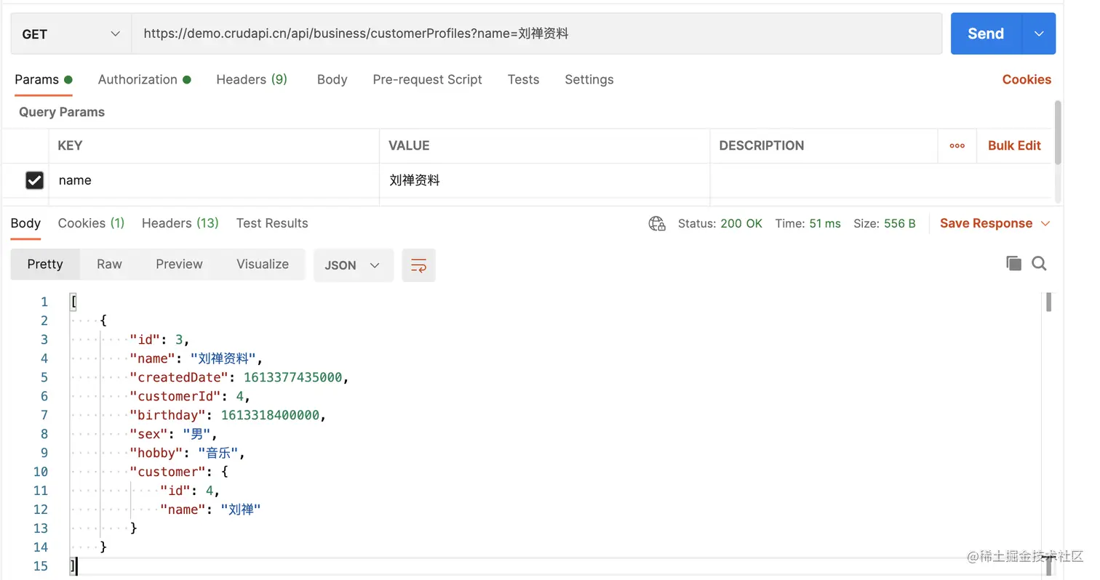The height and width of the screenshot is (580, 1100).
Task: Click the network globe icon
Action: 657,223
